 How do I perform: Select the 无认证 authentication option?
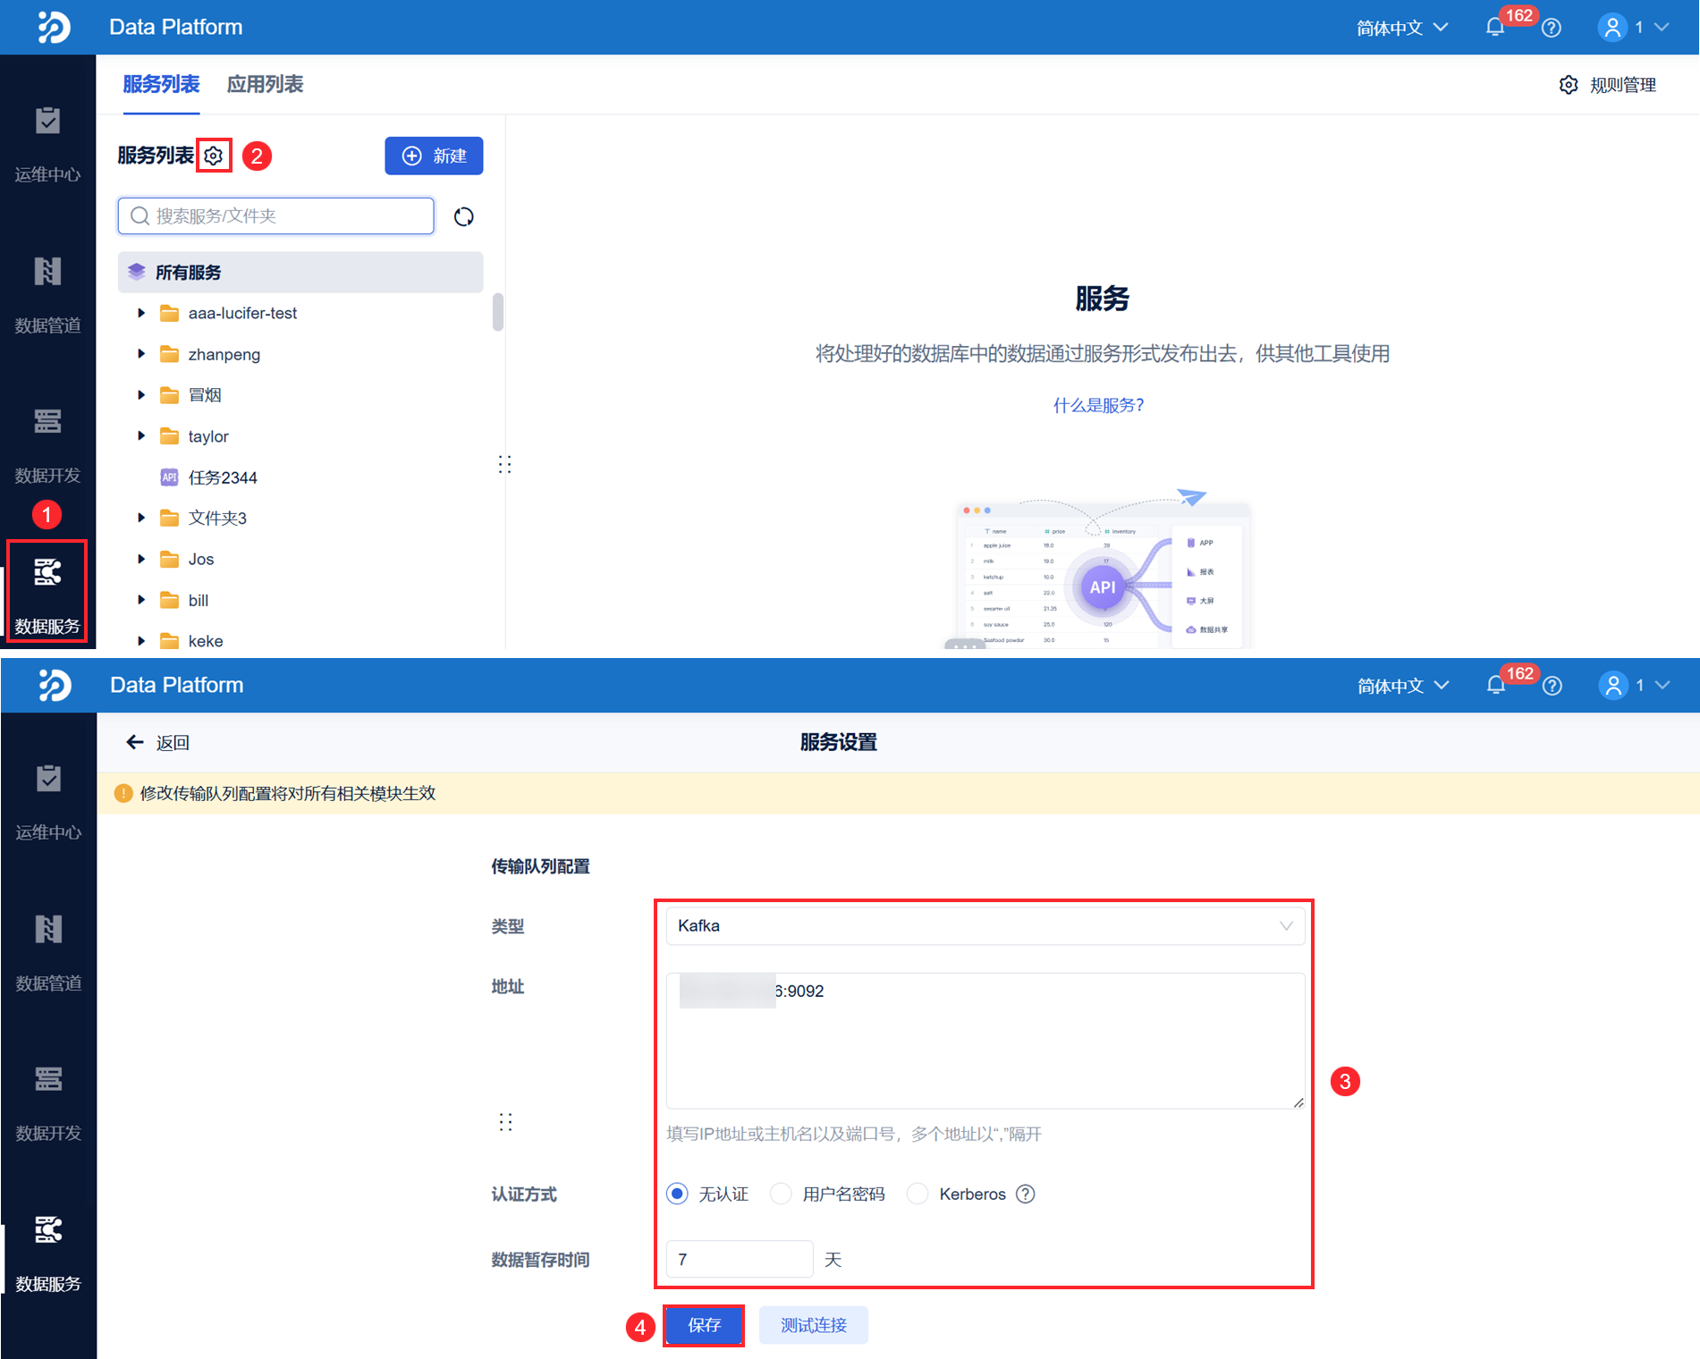pos(677,1194)
